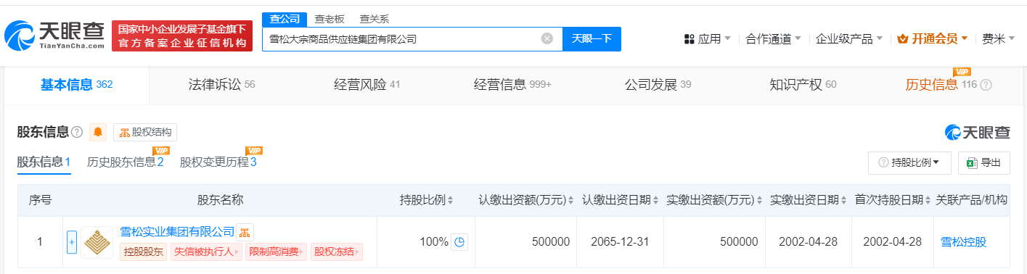Image resolution: width=1027 pixels, height=274 pixels.
Task: Open the 开通会员 dropdown
Action: [933, 38]
